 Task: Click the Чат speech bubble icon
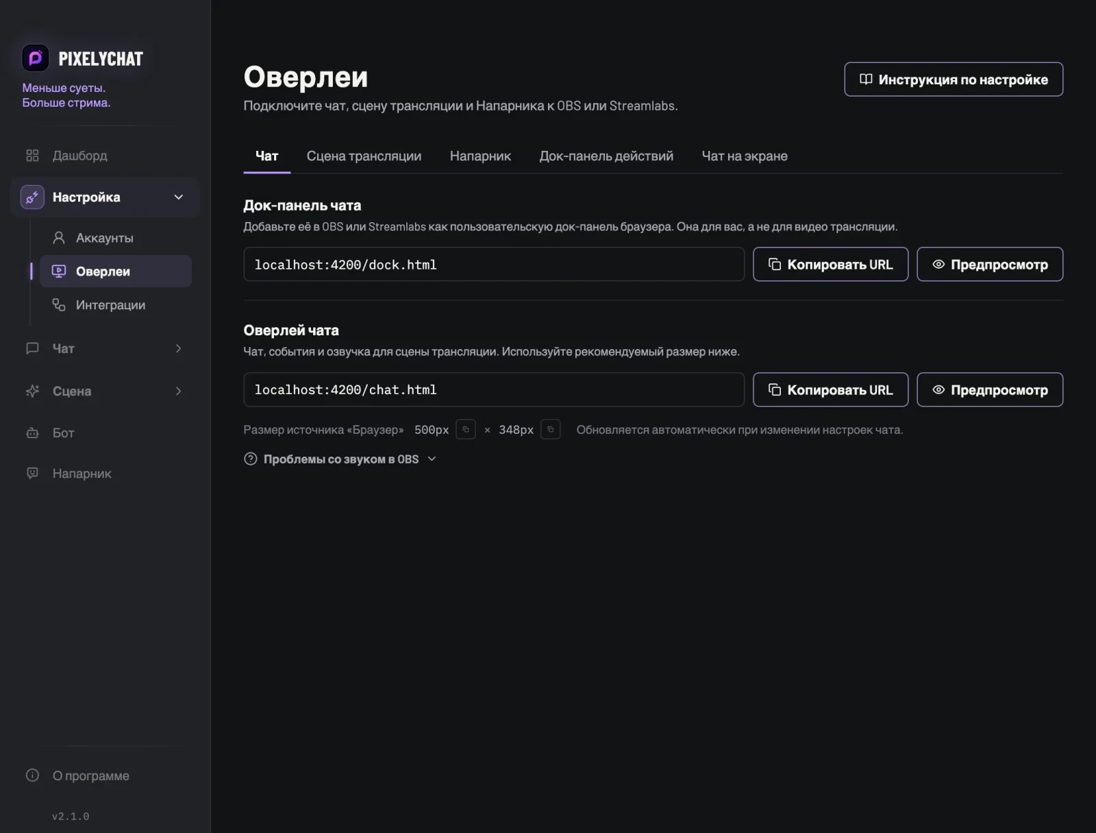coord(32,348)
